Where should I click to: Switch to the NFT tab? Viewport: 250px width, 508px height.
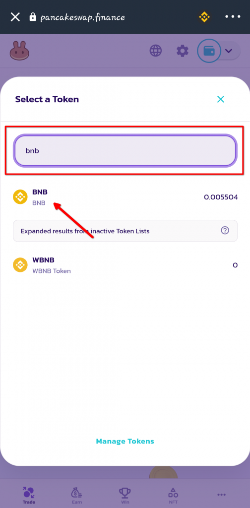(x=173, y=496)
